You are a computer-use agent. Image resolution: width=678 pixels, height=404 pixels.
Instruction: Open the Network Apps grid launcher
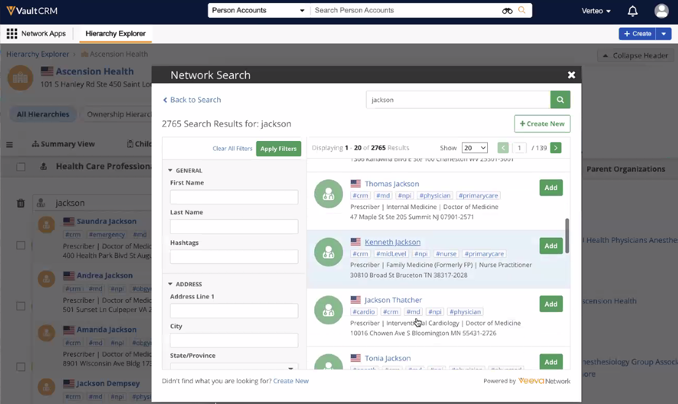(12, 34)
